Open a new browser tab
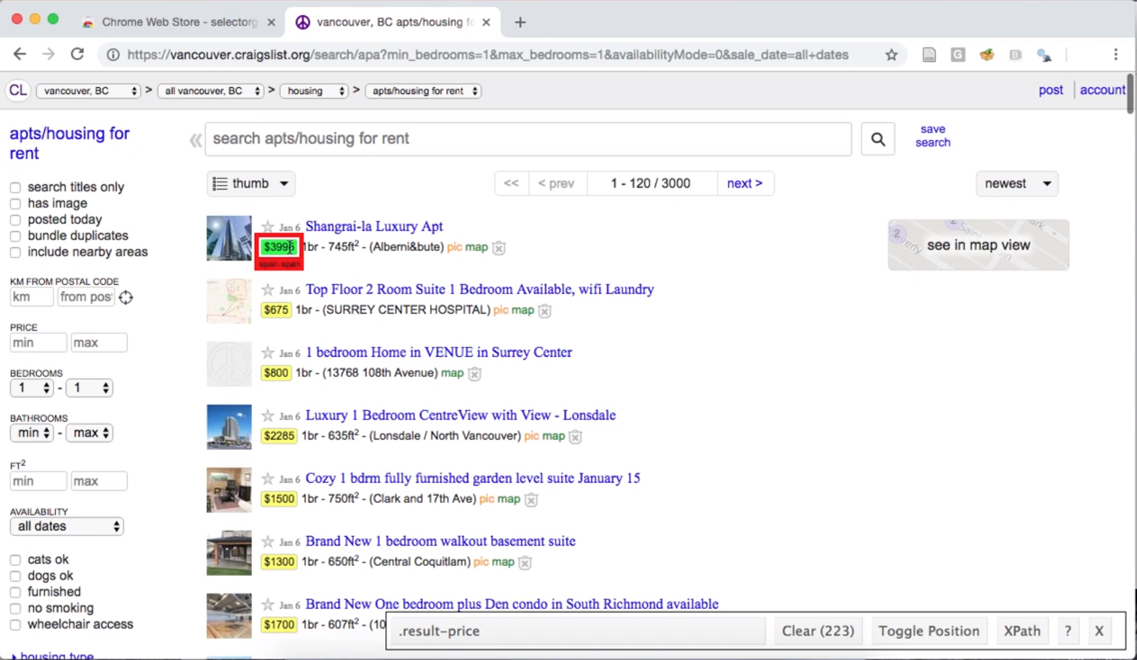Screen dimensions: 1137x660 [520, 23]
